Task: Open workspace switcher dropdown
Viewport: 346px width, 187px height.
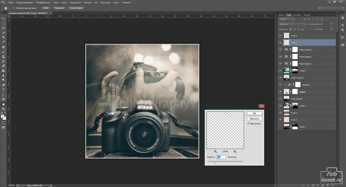Action: (x=330, y=8)
